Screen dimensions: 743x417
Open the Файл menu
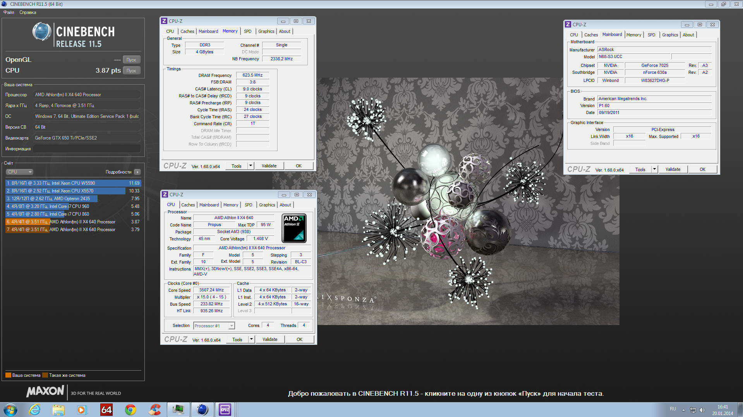(9, 12)
